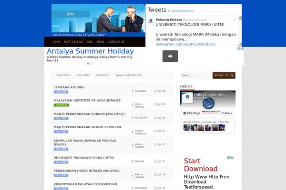Screen dimensions: 286x190
Task: Open Post a Job Ad page
Action: [x=73, y=42]
